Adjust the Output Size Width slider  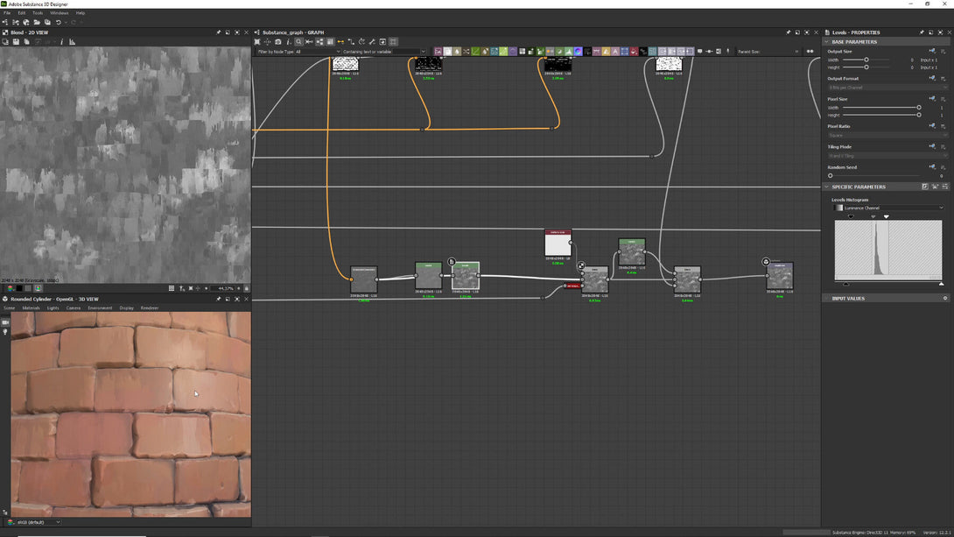[866, 60]
